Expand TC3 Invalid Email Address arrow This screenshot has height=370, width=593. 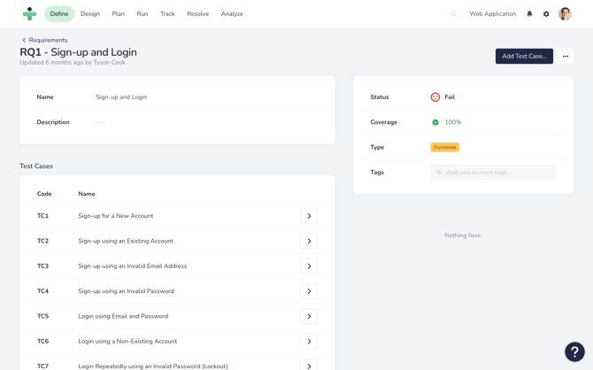pyautogui.click(x=309, y=266)
